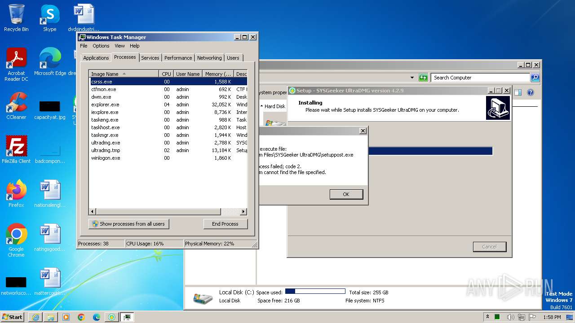Click the Edge taskbar icon

[x=97, y=317]
